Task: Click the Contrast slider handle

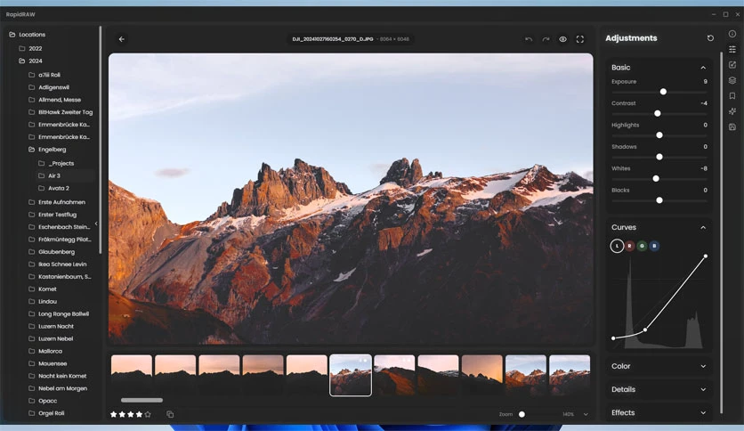Action: (x=657, y=113)
